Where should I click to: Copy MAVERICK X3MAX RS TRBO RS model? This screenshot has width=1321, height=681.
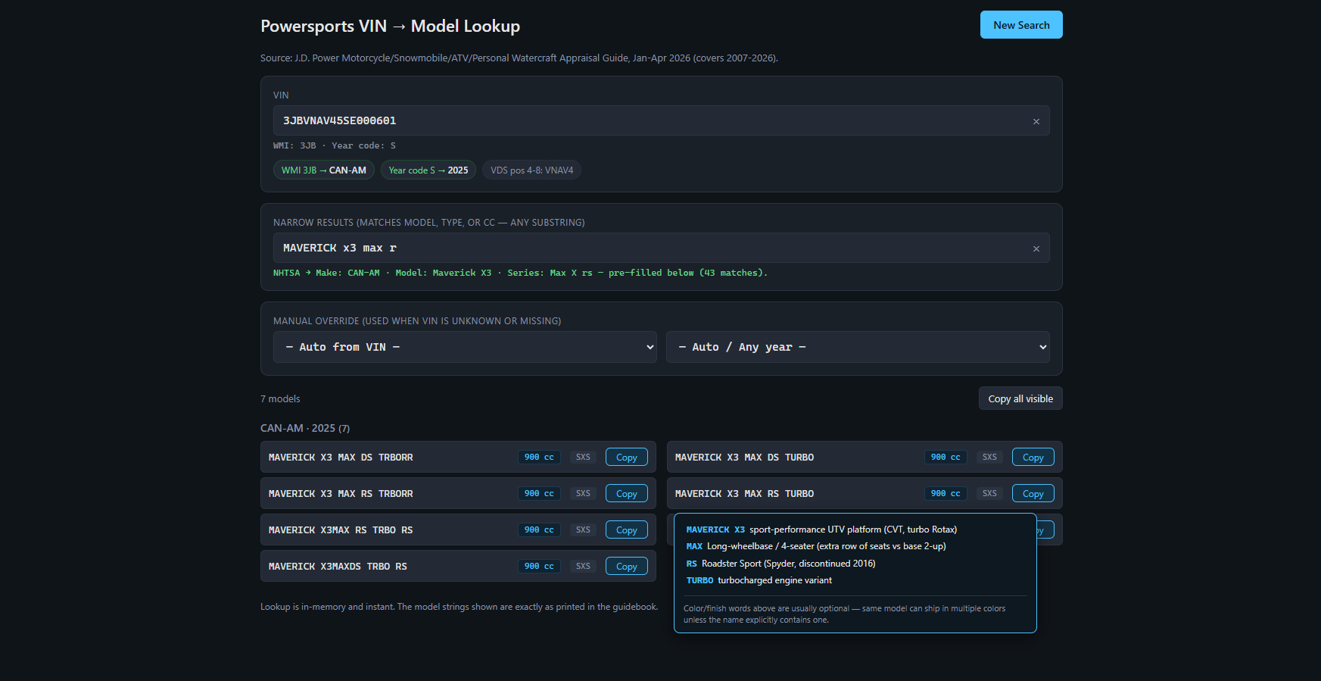click(x=627, y=530)
